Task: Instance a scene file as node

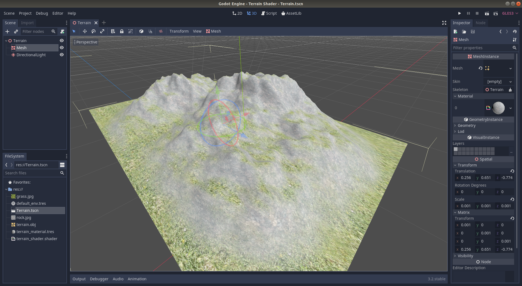Action: tap(16, 32)
